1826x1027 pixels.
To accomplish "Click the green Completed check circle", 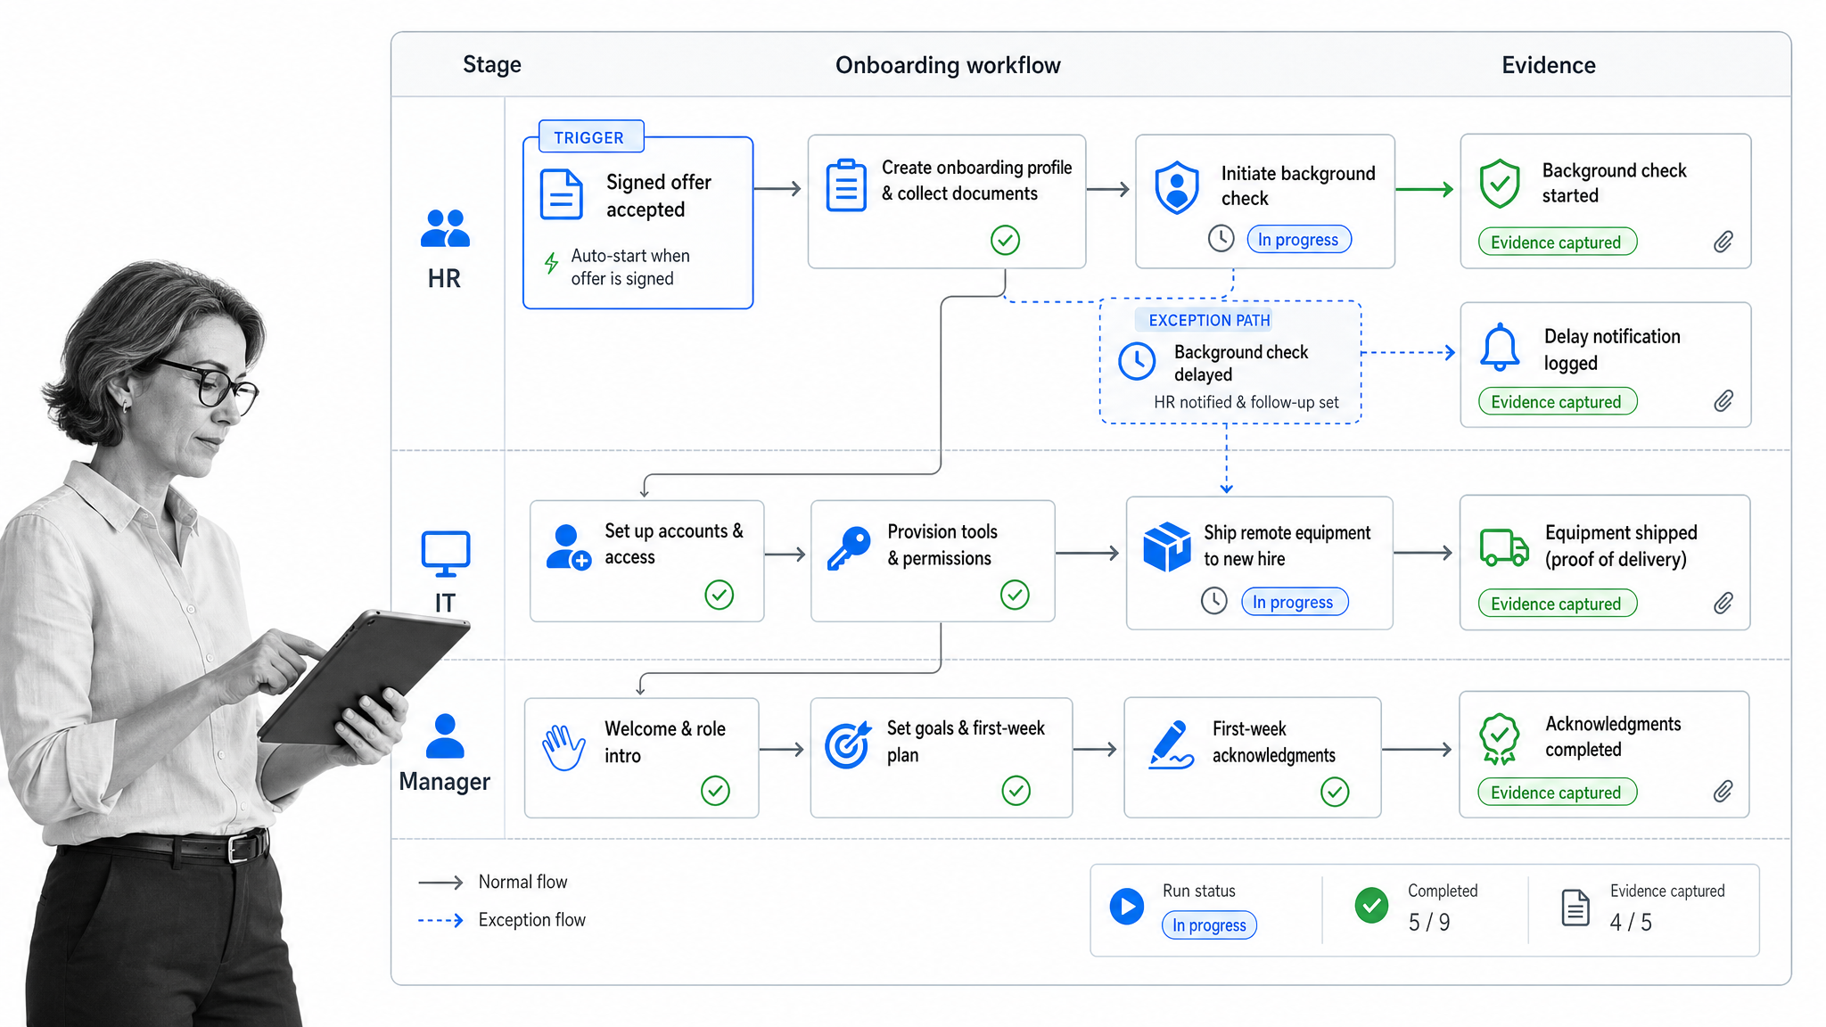I will pos(1371,905).
